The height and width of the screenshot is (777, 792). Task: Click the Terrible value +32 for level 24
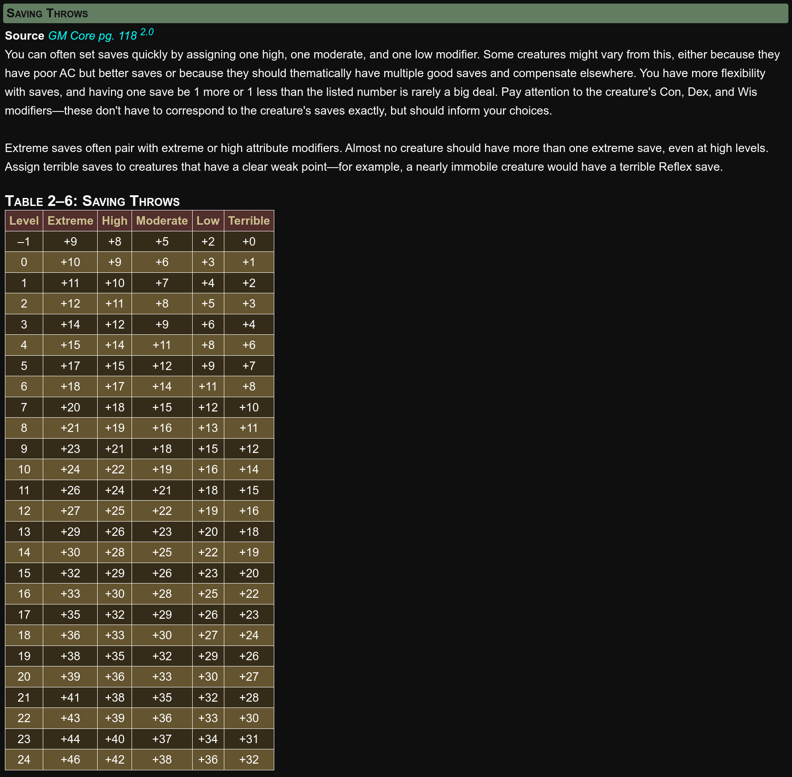click(x=249, y=760)
